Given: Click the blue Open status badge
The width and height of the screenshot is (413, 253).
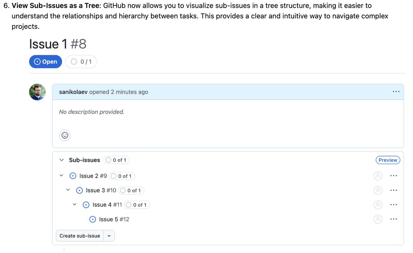Looking at the screenshot, I should (x=46, y=62).
